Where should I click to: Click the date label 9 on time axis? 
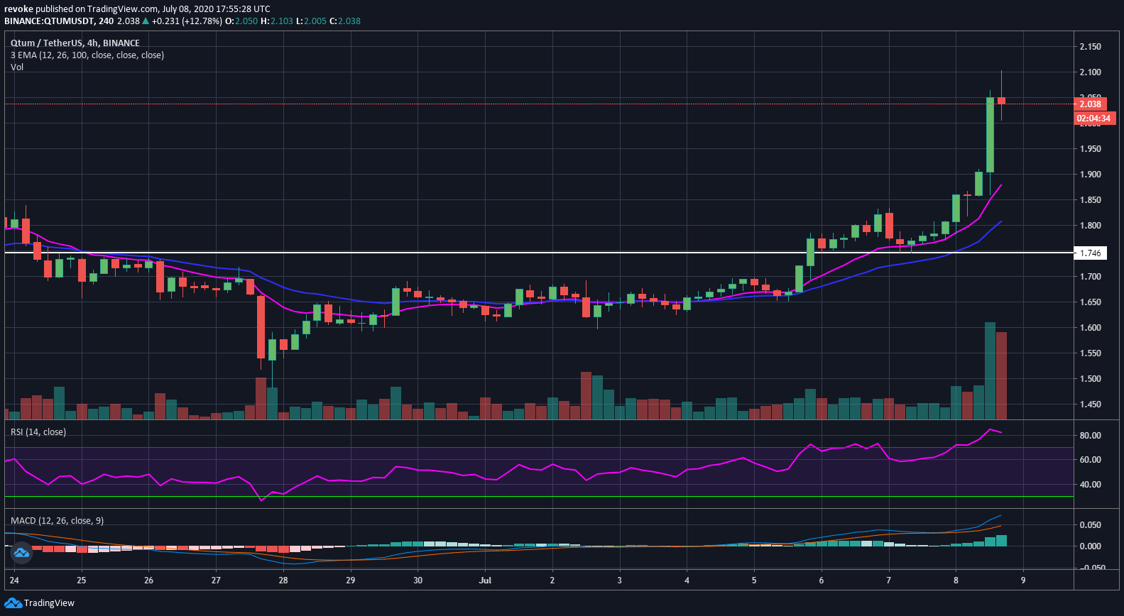pos(1023,581)
